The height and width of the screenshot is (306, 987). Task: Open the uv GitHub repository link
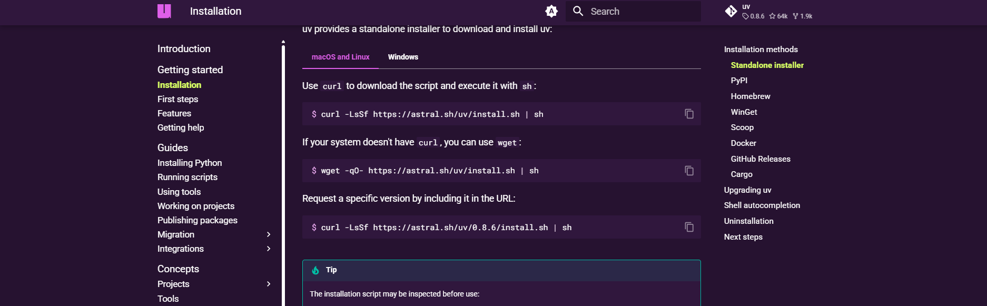pyautogui.click(x=768, y=11)
